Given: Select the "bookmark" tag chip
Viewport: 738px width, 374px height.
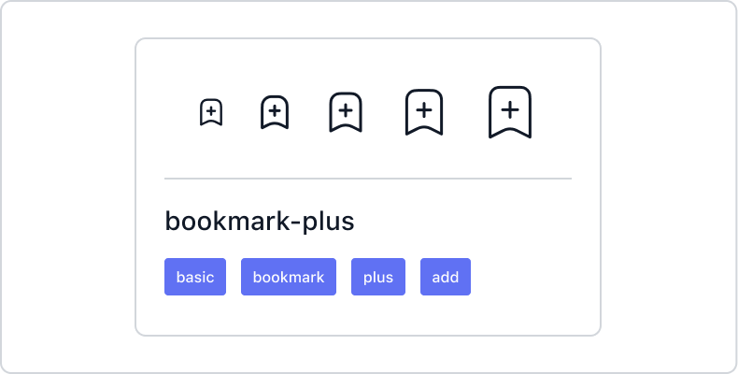Looking at the screenshot, I should (x=289, y=277).
